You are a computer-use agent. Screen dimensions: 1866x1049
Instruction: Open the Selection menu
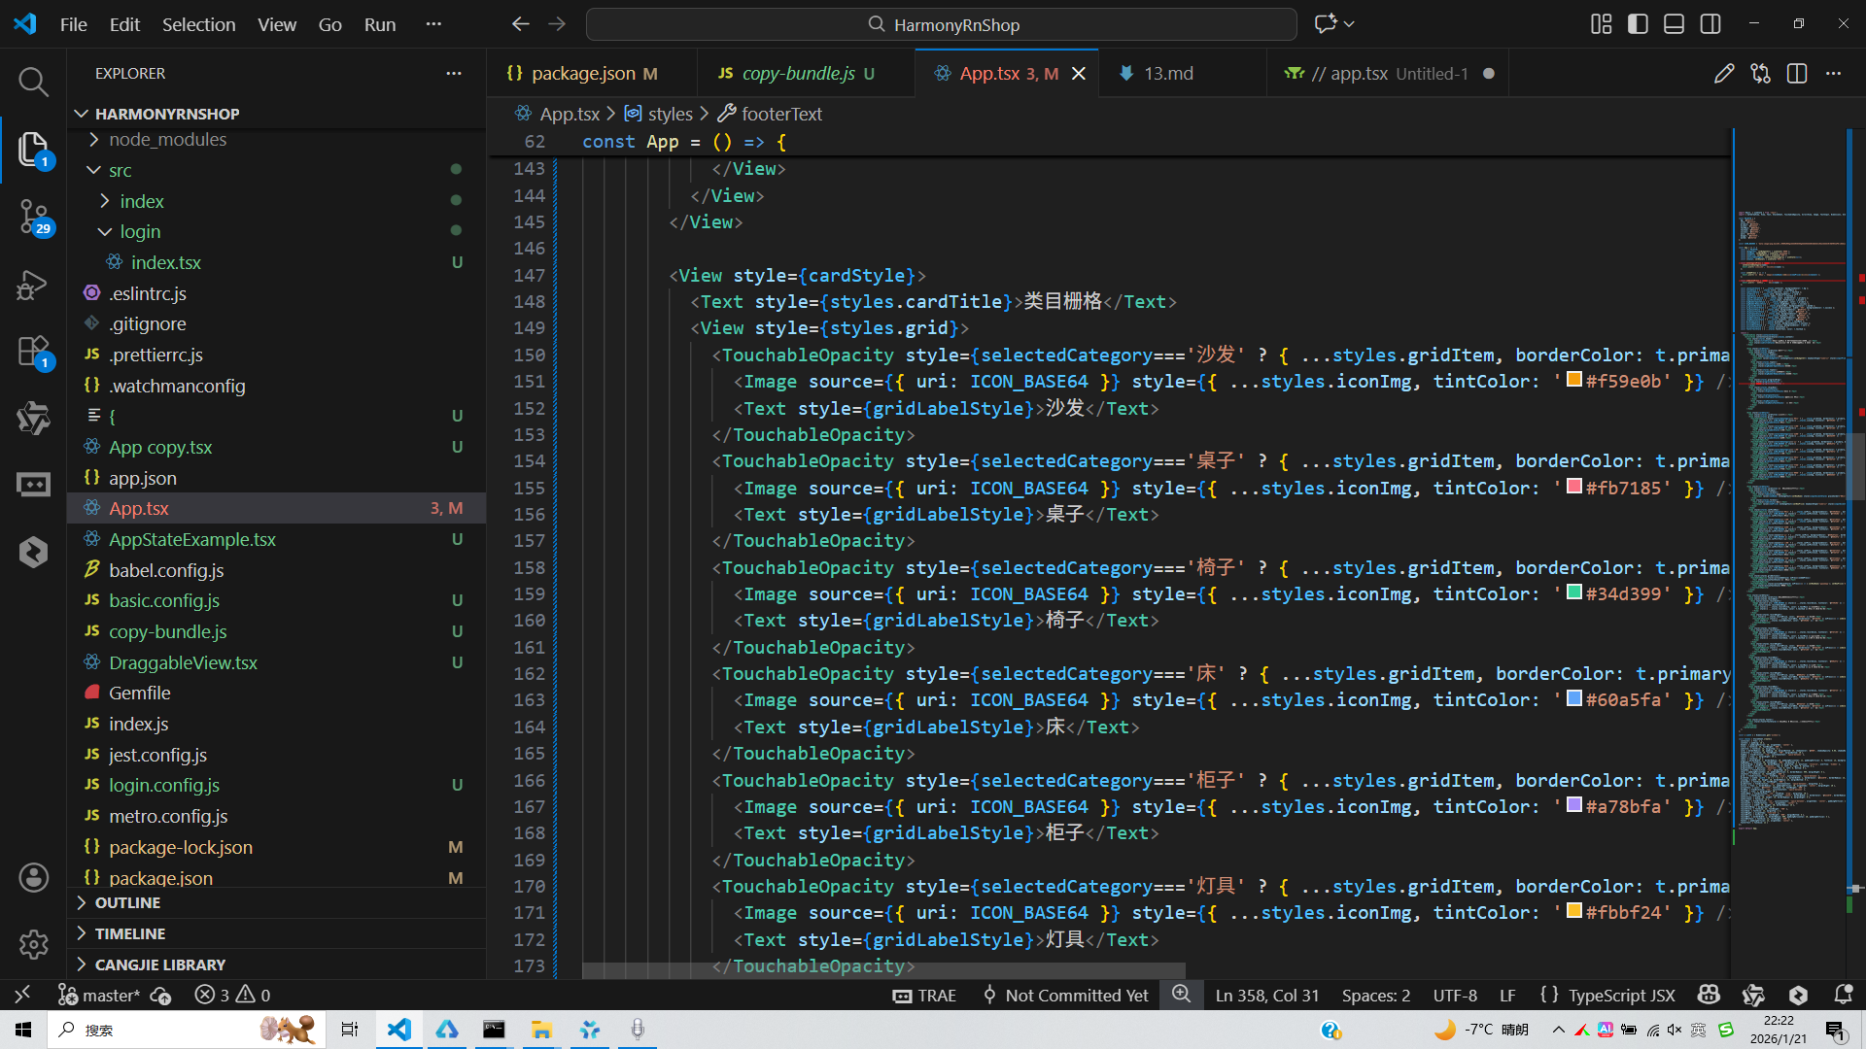198,24
